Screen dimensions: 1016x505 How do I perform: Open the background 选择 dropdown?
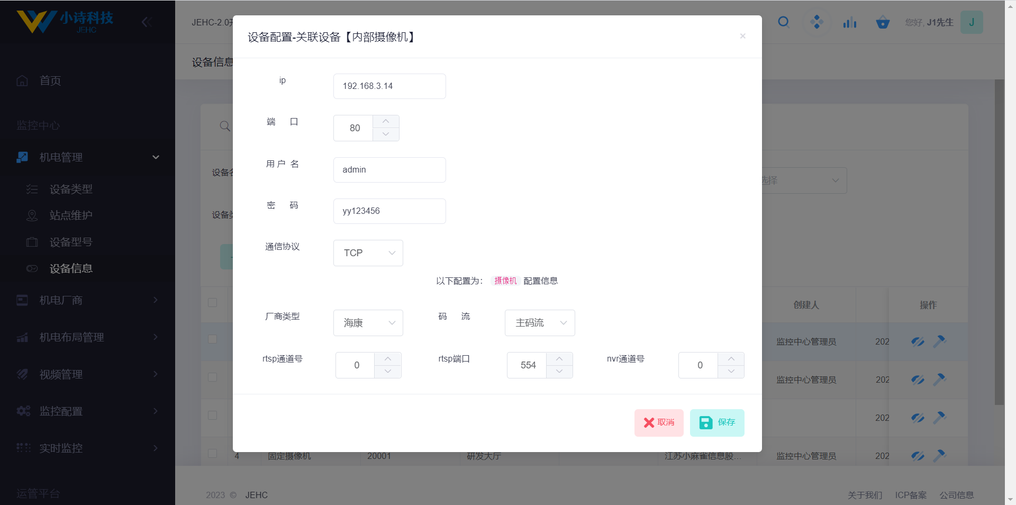tap(804, 181)
